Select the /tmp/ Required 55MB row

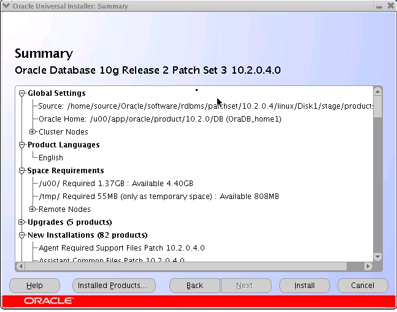pyautogui.click(x=159, y=197)
